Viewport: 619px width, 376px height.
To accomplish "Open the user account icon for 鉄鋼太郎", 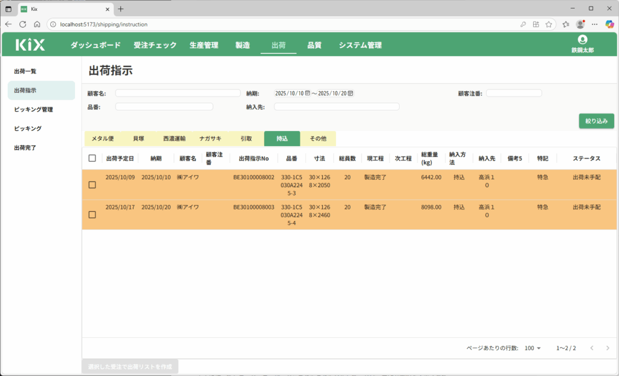I will [x=582, y=40].
